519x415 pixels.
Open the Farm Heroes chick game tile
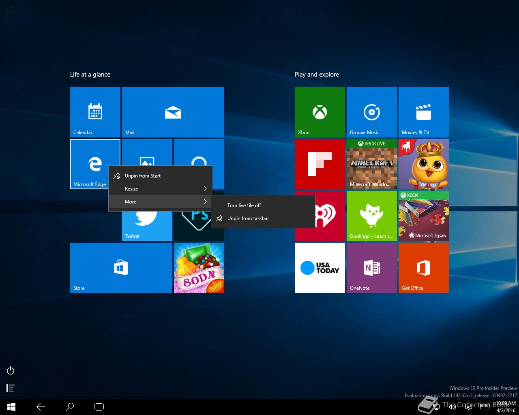424,164
